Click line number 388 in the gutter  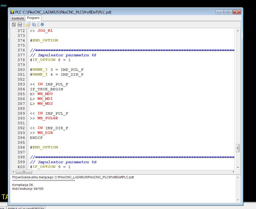tap(21, 108)
